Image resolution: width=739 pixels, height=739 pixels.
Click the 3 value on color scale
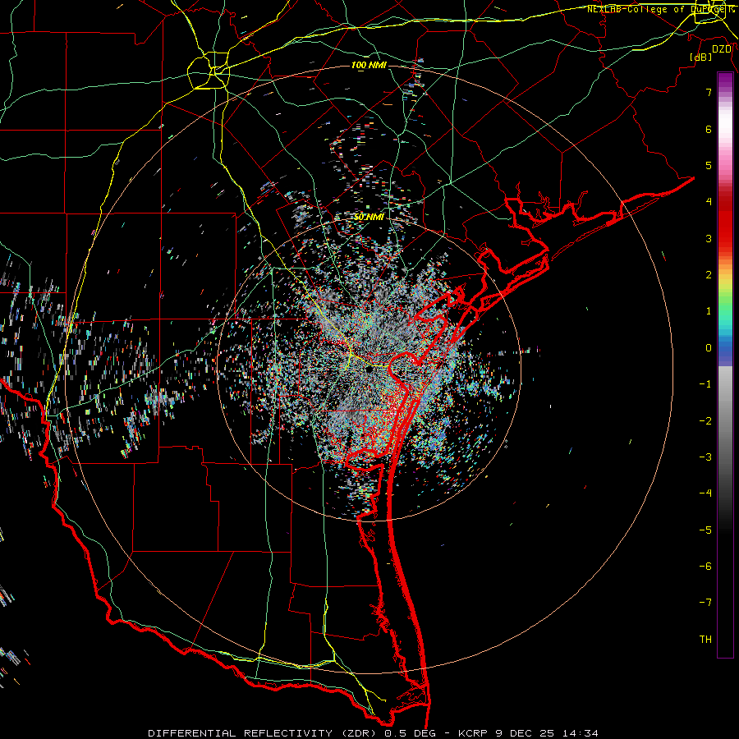coord(709,238)
